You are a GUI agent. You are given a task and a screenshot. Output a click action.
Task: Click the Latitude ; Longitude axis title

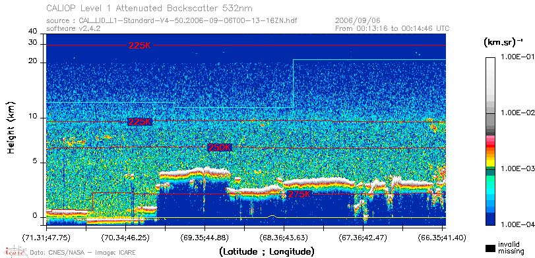pyautogui.click(x=267, y=252)
